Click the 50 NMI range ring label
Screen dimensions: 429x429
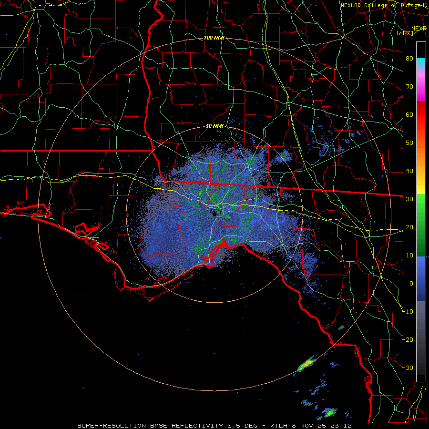(214, 126)
